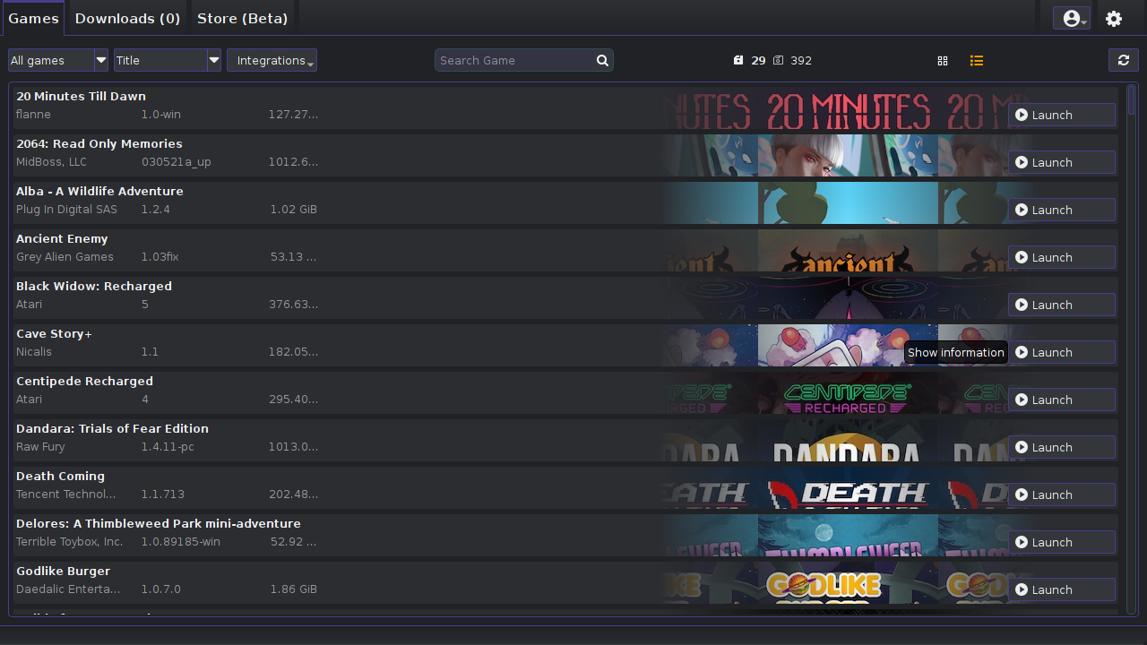Select the title "Black Widow: Recharged"

(94, 286)
